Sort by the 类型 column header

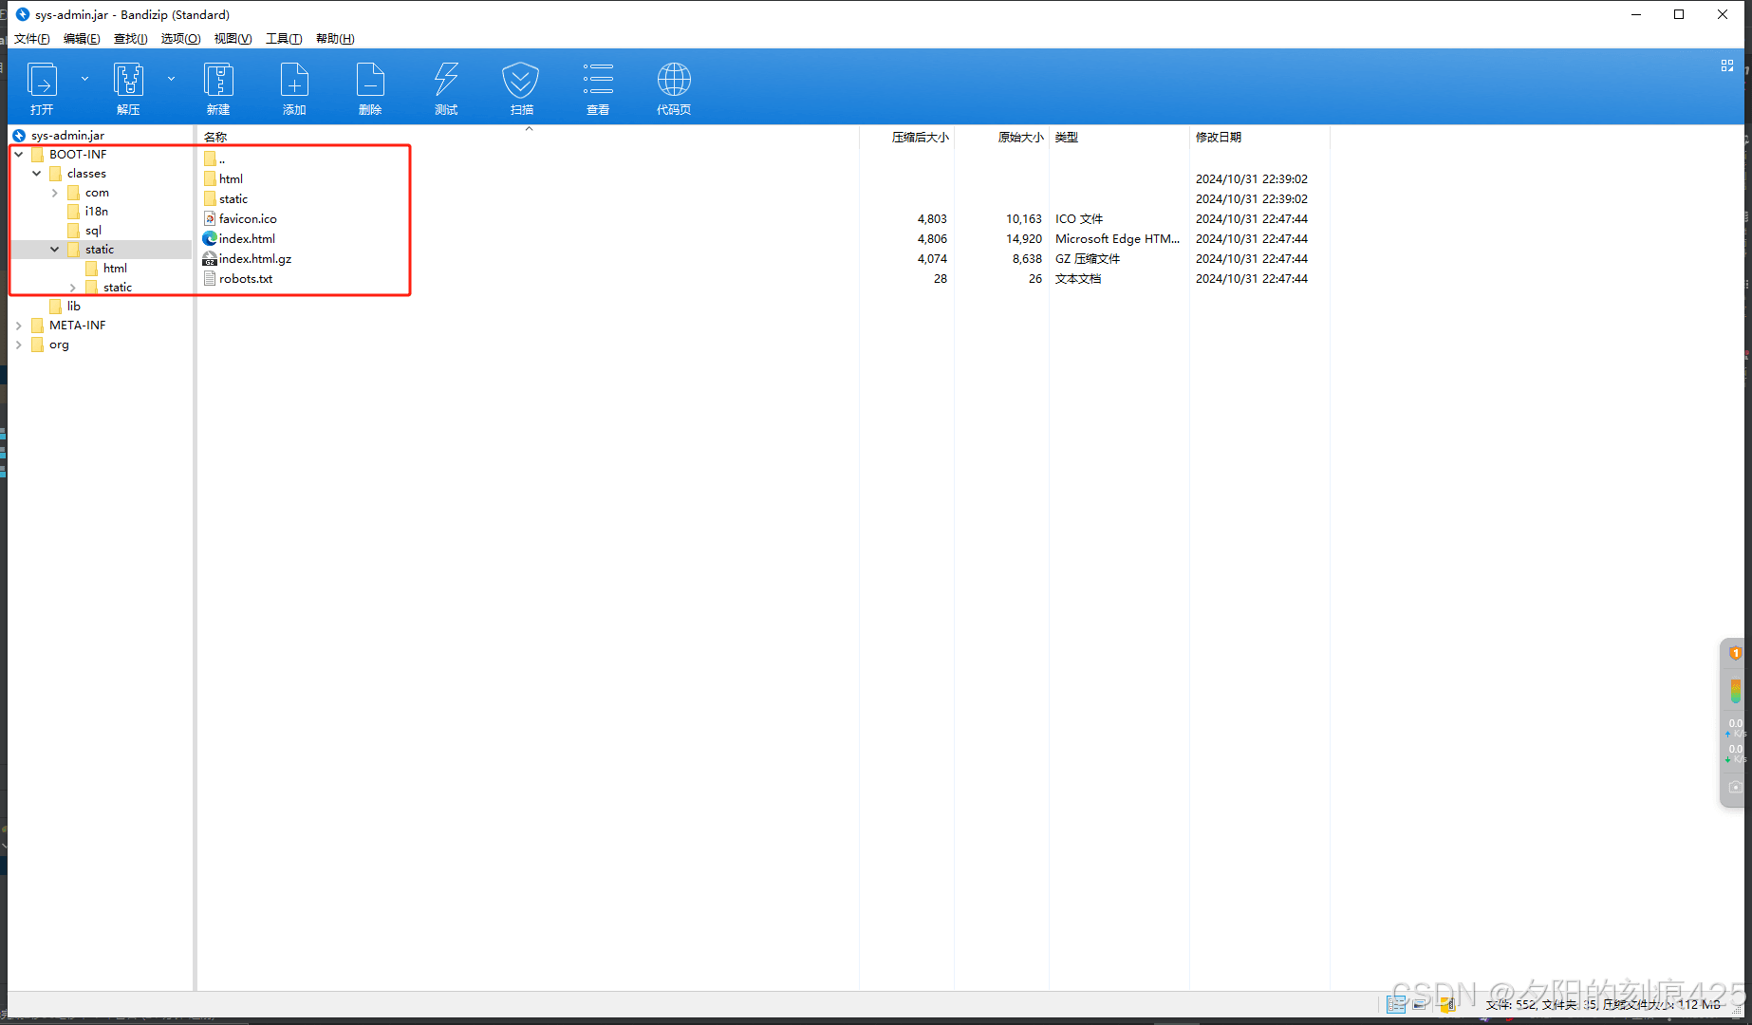pyautogui.click(x=1067, y=138)
